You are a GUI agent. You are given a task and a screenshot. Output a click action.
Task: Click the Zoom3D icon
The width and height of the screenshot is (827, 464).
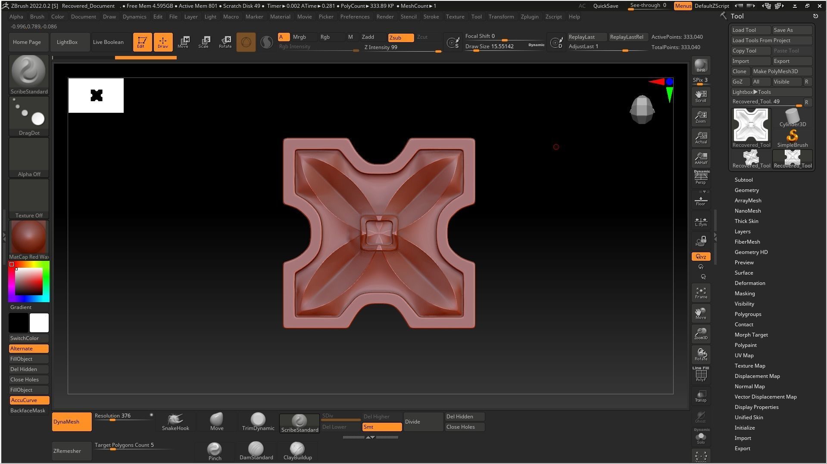point(701,334)
